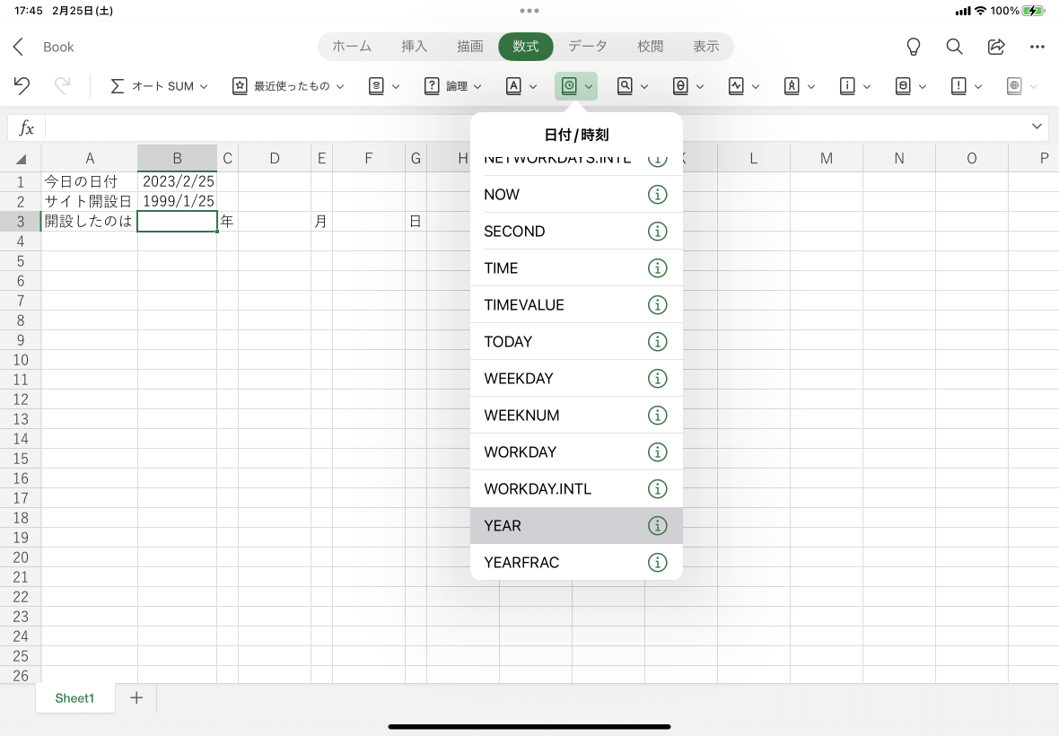
Task: Open the database functions icon
Action: tap(903, 86)
